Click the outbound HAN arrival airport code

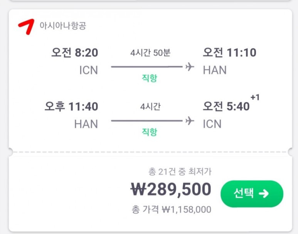(x=215, y=70)
